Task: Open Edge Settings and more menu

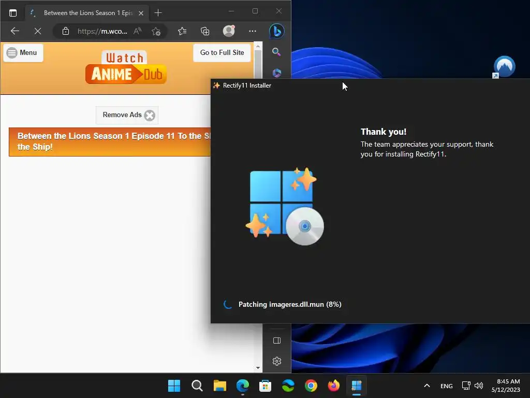Action: (253, 31)
